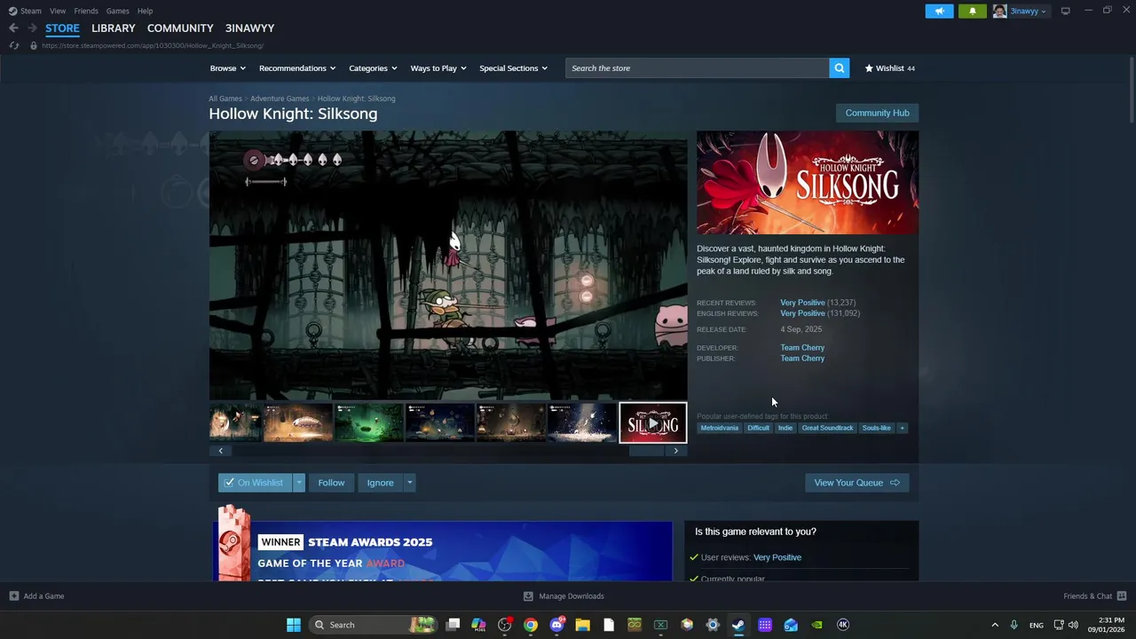Click the Manage Downloads icon
Viewport: 1136px width, 639px height.
[x=528, y=596]
